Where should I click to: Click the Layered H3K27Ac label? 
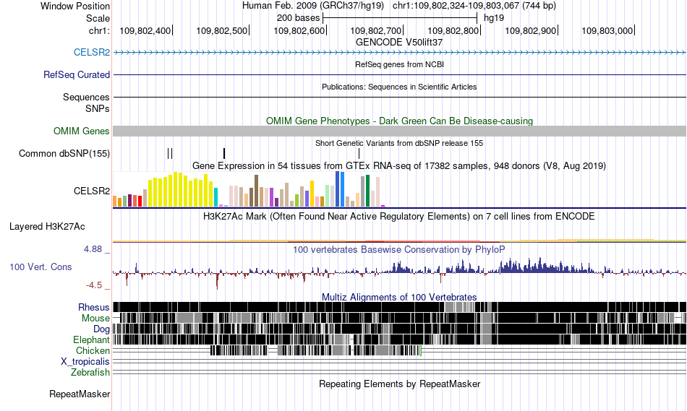(x=47, y=226)
